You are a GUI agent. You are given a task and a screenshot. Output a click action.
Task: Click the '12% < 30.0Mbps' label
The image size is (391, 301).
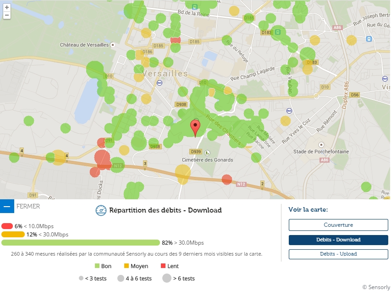coord(47,235)
